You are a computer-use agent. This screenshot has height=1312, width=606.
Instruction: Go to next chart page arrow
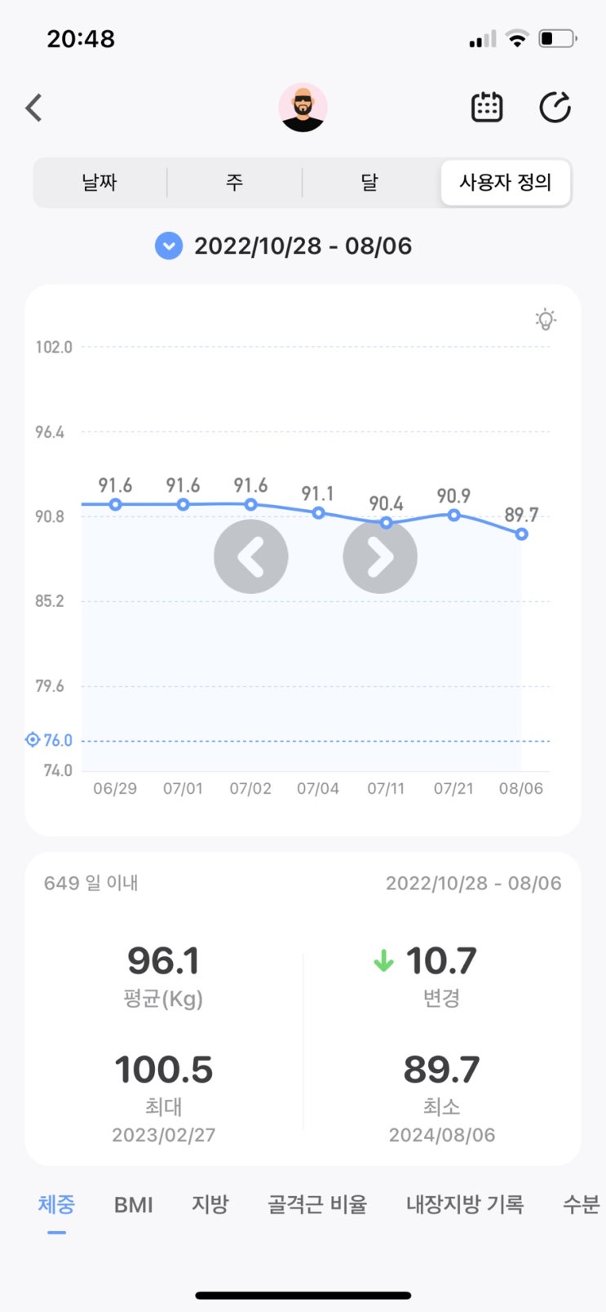coord(380,556)
